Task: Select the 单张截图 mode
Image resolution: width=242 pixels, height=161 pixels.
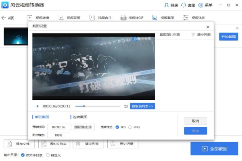Action: pos(41,117)
